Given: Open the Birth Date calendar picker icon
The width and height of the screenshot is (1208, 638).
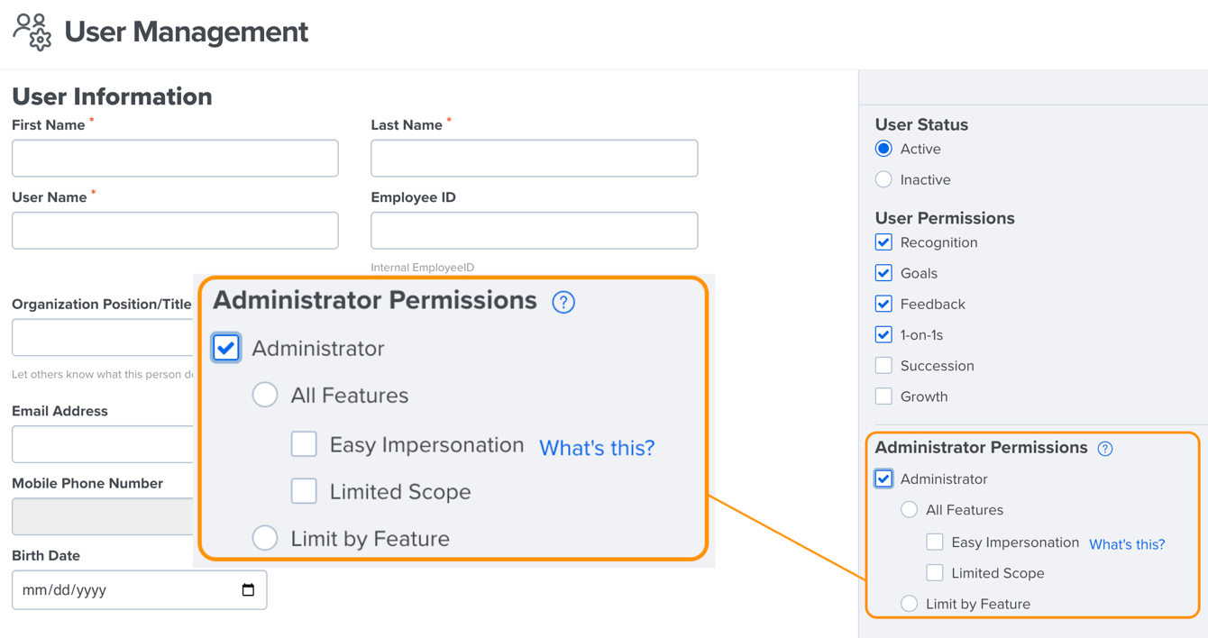Looking at the screenshot, I should pos(248,590).
